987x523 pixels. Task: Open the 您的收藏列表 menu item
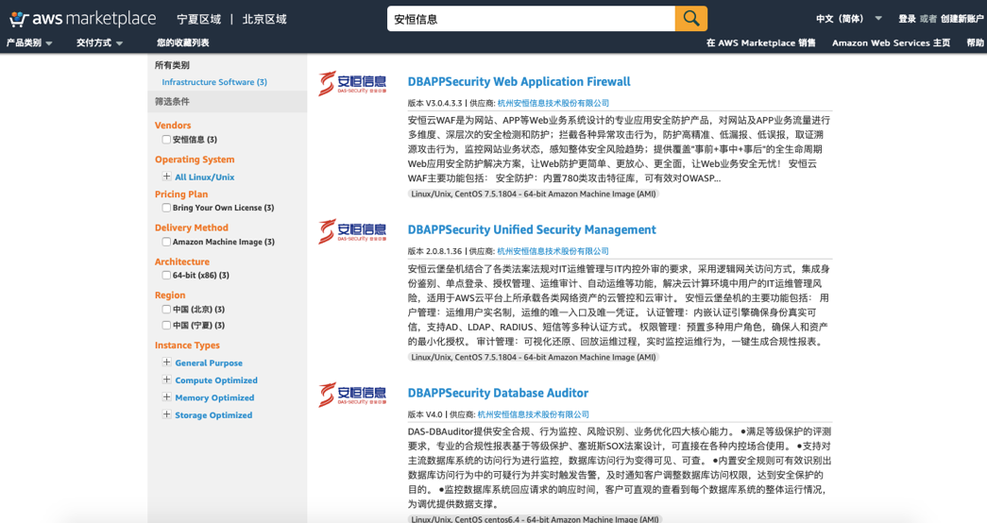point(182,42)
